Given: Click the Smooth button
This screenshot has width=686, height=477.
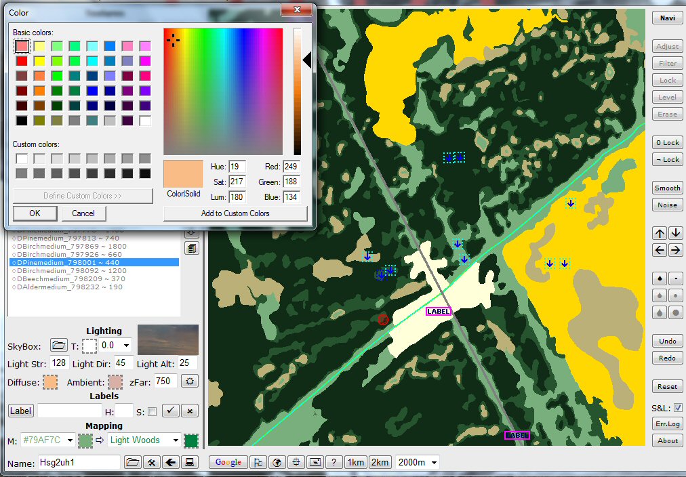Looking at the screenshot, I should pos(667,188).
